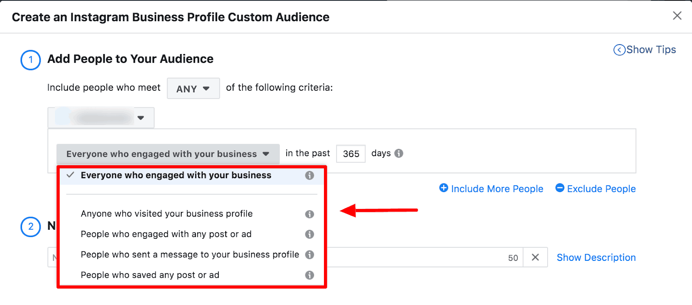Edit the 365 days input field

coord(351,154)
